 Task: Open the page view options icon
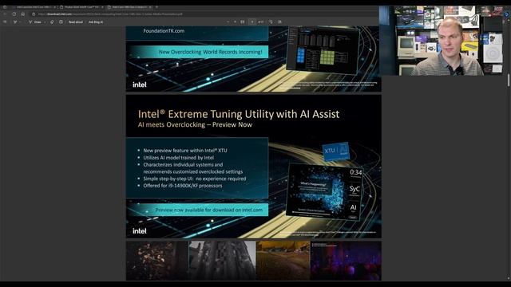[x=279, y=22]
